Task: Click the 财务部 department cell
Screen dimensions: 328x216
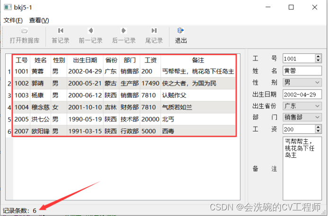Action: pyautogui.click(x=130, y=107)
